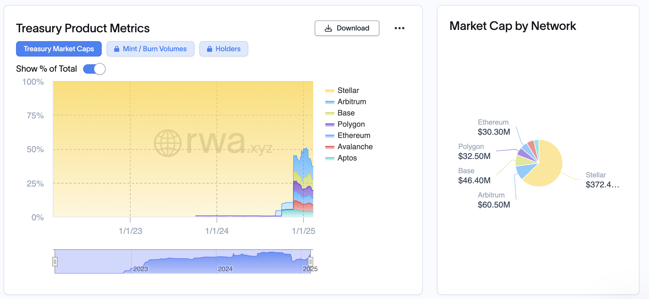This screenshot has height=299, width=649.
Task: Click the Avalanche legend color marker
Action: pos(330,147)
